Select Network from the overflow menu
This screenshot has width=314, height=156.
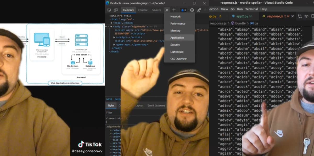180,16
